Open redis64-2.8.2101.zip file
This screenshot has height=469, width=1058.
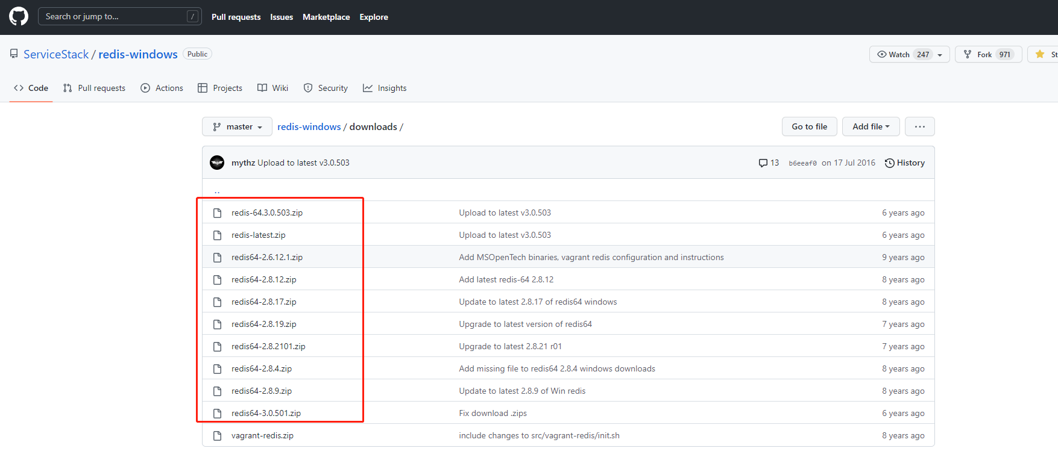click(x=268, y=346)
